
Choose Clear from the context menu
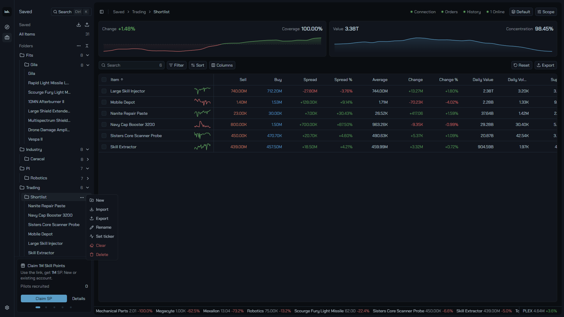[x=102, y=245]
